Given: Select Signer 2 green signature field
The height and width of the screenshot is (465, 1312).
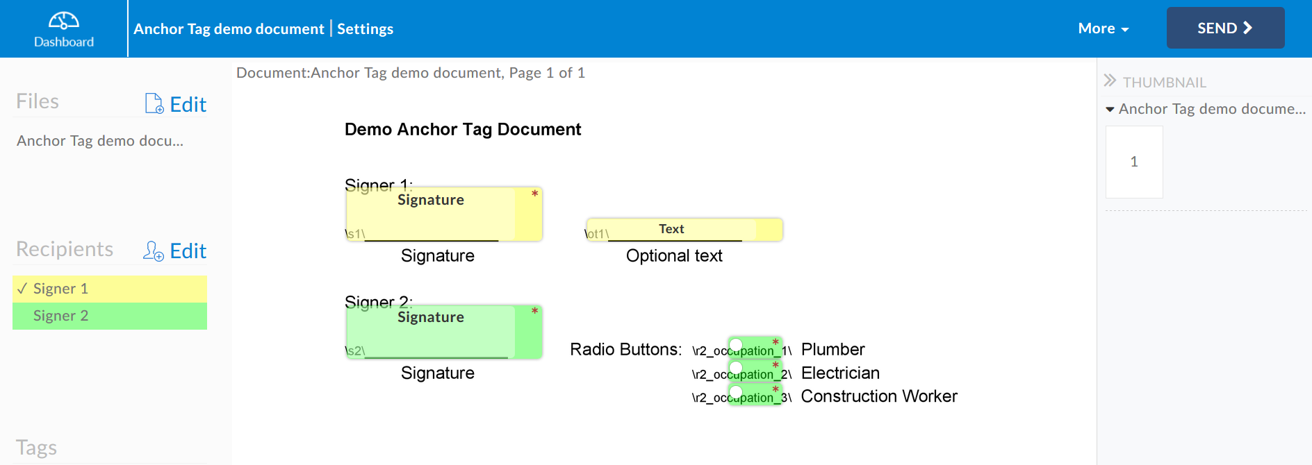Looking at the screenshot, I should pos(444,332).
